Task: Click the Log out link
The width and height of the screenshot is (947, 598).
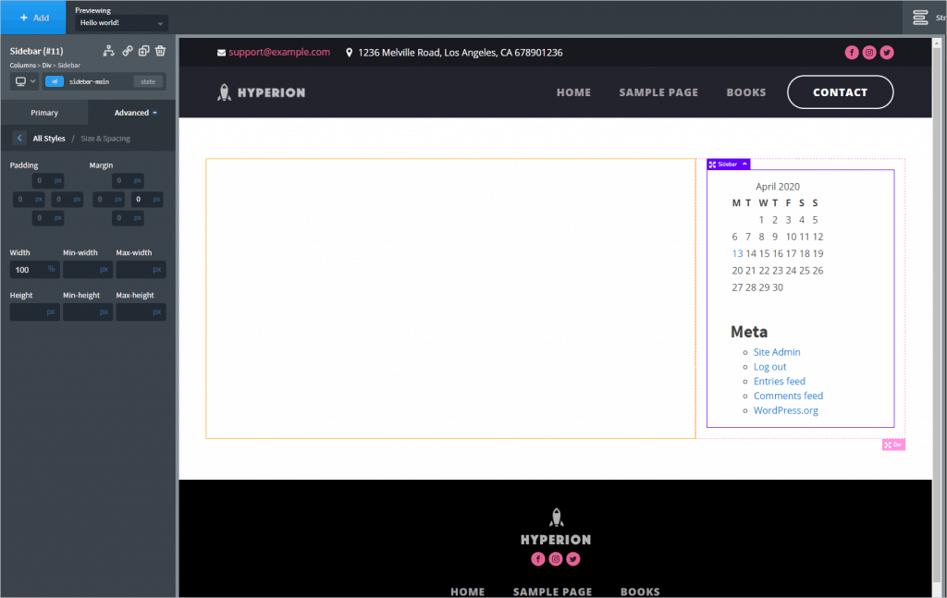Action: 769,367
